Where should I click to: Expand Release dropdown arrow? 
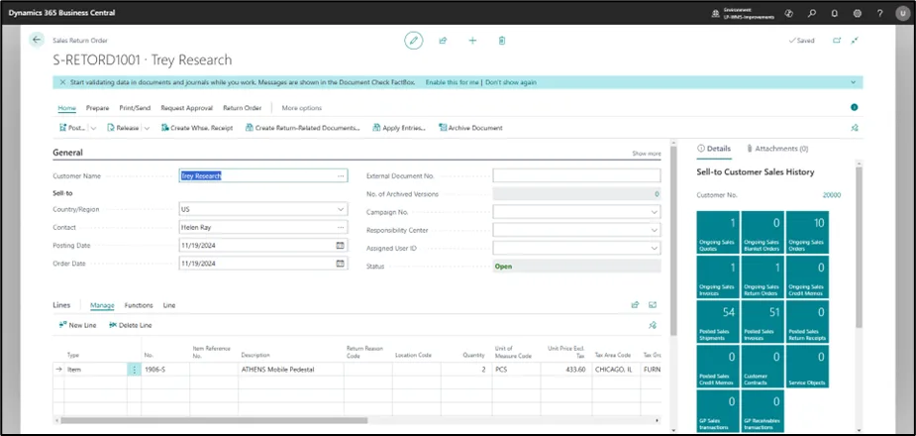pos(147,128)
